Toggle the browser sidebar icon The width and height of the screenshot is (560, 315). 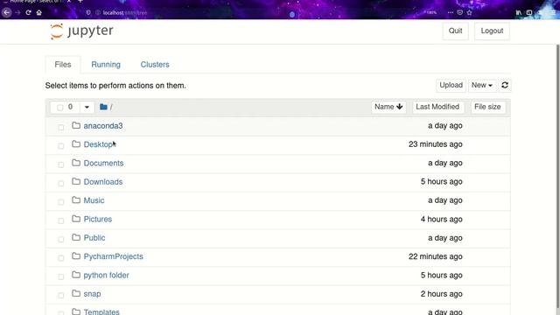click(x=528, y=12)
